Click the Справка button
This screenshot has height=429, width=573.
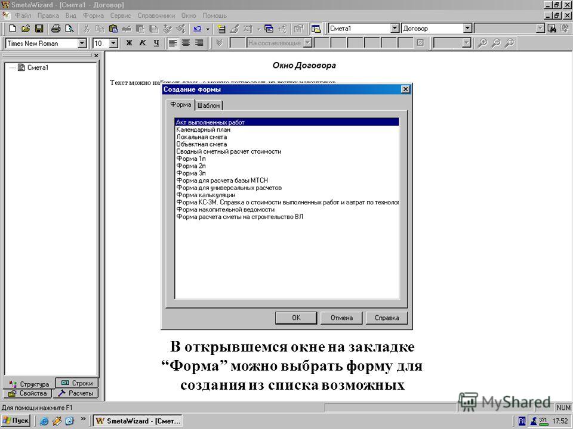click(387, 318)
